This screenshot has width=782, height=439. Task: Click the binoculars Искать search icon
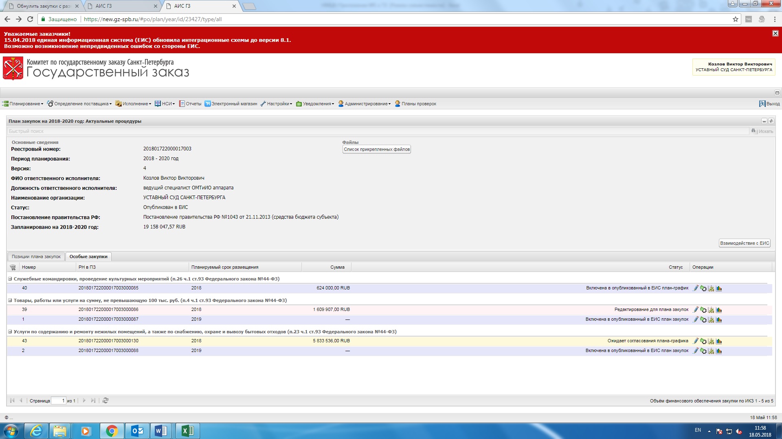pos(753,131)
